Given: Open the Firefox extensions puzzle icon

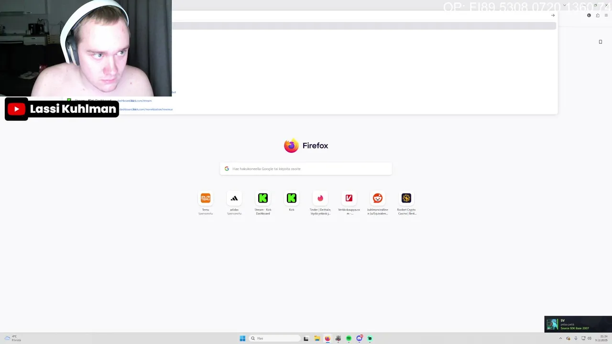Looking at the screenshot, I should pos(598,15).
